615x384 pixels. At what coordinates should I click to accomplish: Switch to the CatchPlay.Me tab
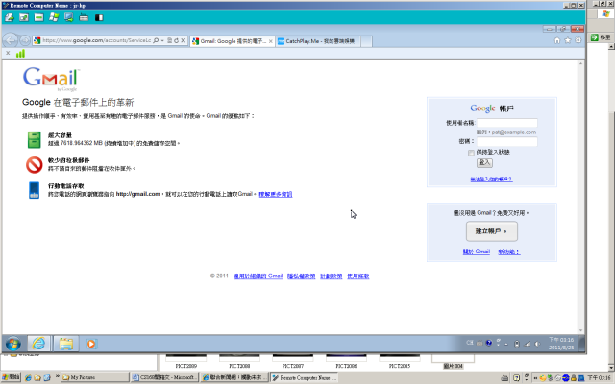point(318,41)
